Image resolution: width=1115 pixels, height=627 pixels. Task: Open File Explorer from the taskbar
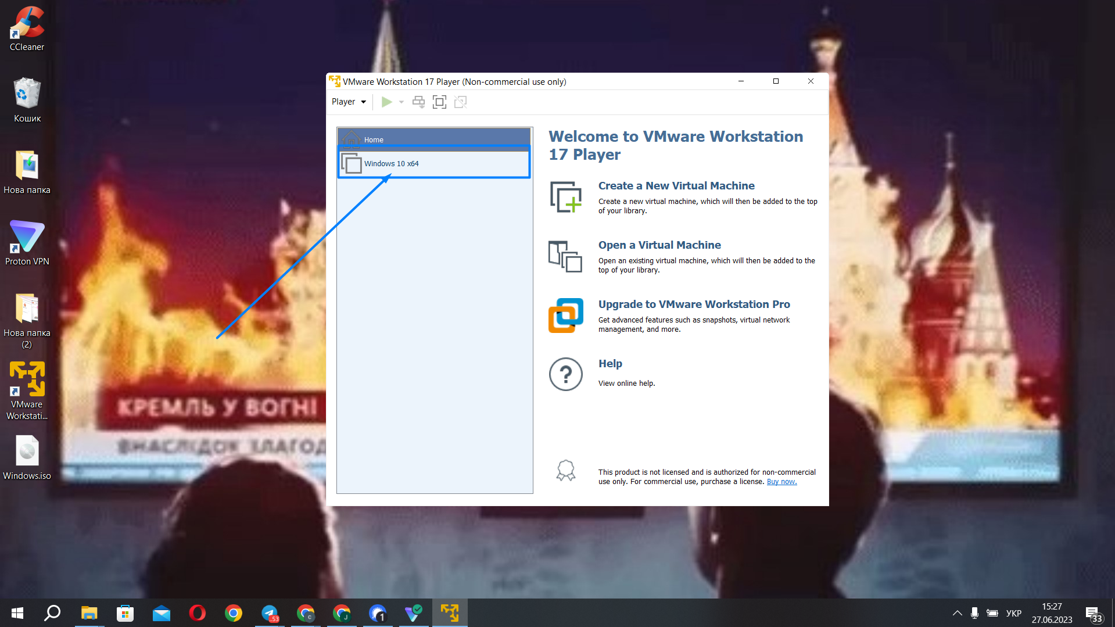pyautogui.click(x=89, y=613)
